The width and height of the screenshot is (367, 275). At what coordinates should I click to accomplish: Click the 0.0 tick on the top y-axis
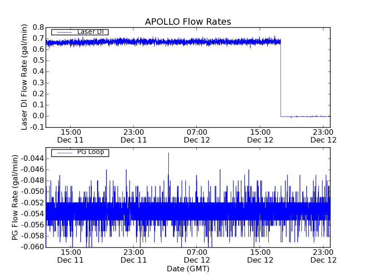[38, 116]
